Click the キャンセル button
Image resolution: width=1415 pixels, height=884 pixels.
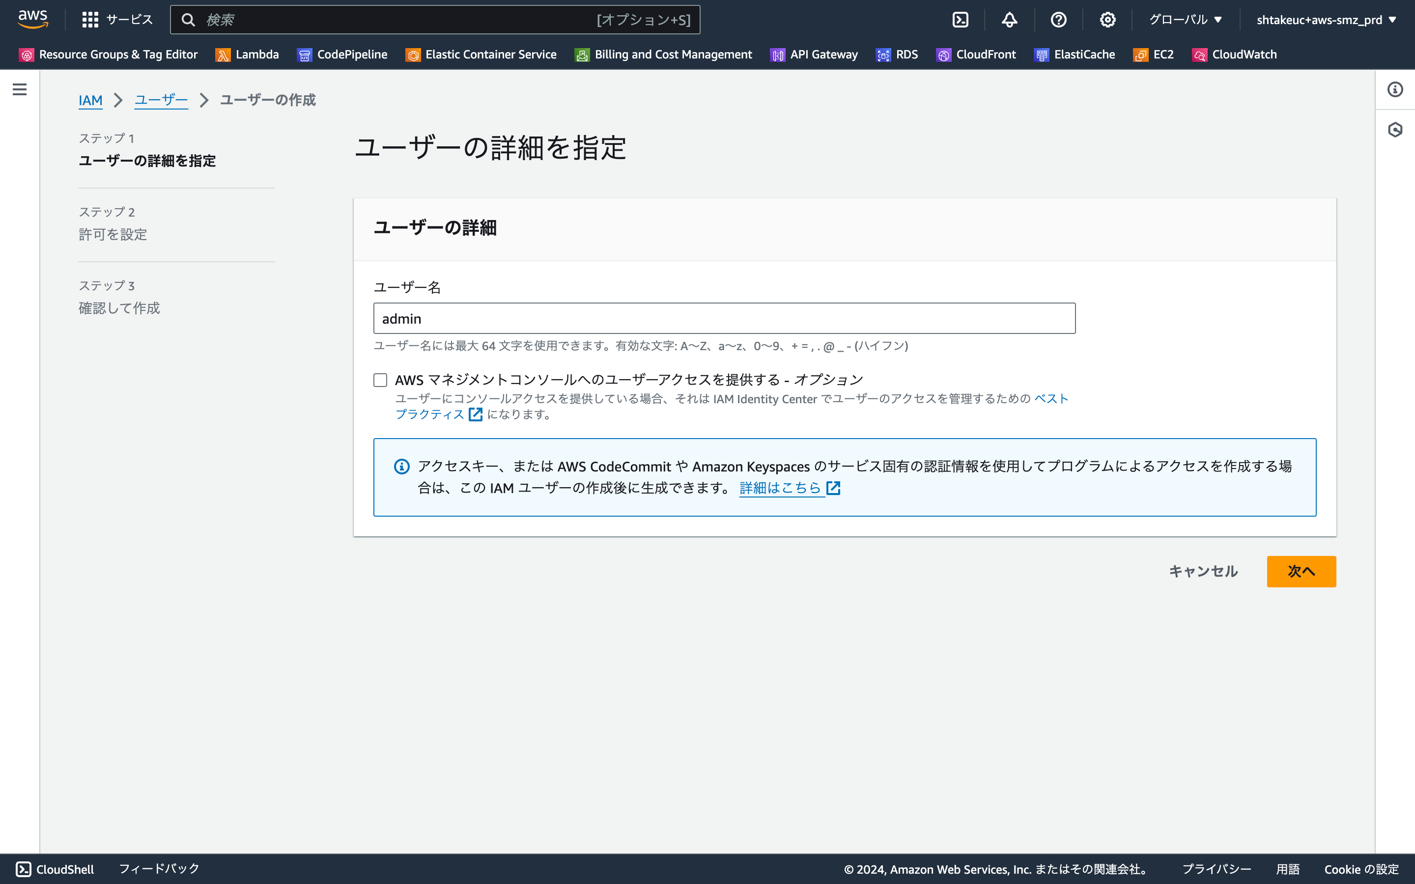(x=1203, y=571)
